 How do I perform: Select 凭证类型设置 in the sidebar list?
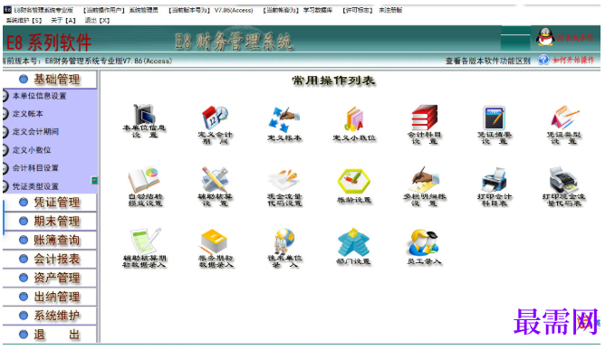(35, 186)
